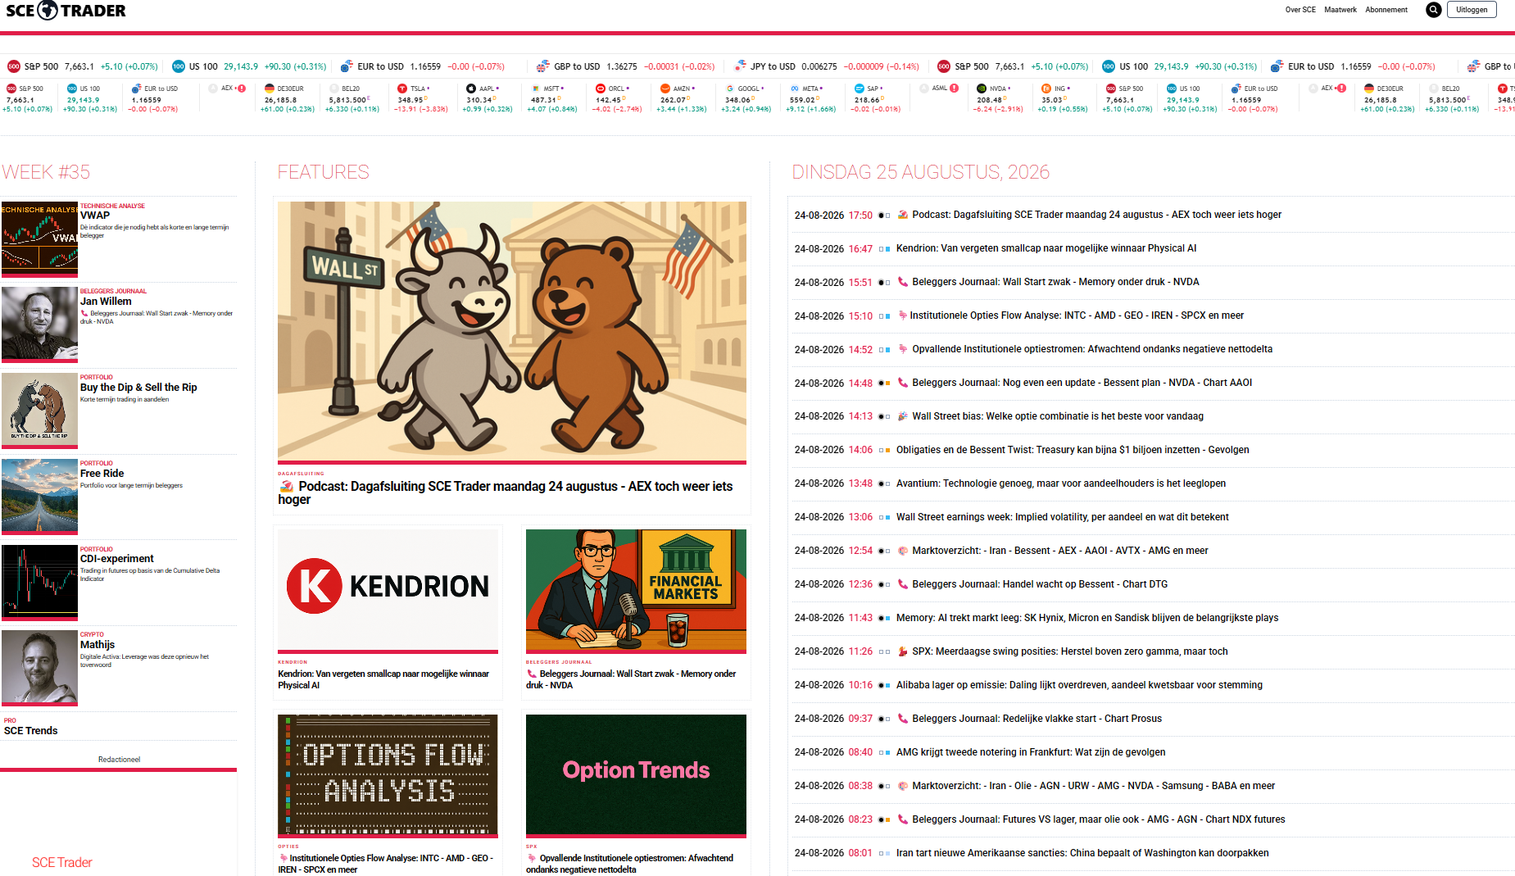Open the 08:40 AMG Frankfurt article
Image resolution: width=1515 pixels, height=876 pixels.
point(1031,752)
